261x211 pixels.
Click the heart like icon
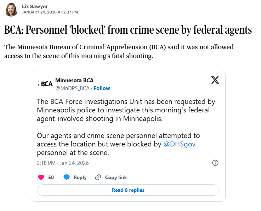pyautogui.click(x=41, y=177)
